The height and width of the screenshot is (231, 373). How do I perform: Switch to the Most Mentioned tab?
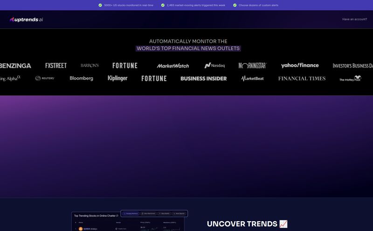pyautogui.click(x=148, y=213)
